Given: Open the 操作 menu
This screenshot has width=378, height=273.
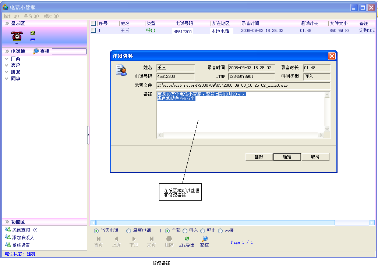Looking at the screenshot, I should (11, 16).
